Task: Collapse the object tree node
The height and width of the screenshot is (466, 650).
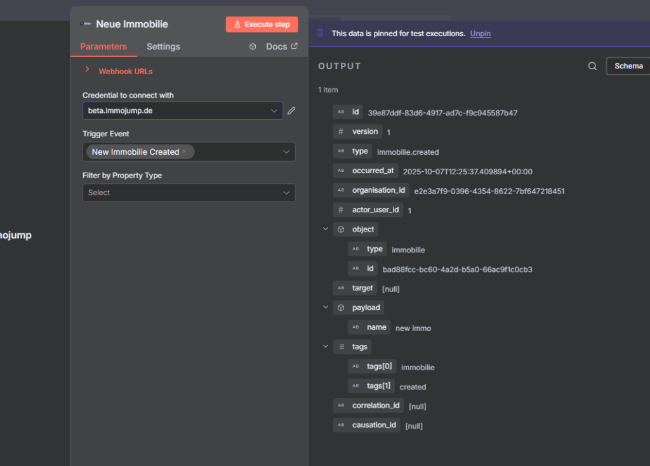Action: tap(326, 229)
